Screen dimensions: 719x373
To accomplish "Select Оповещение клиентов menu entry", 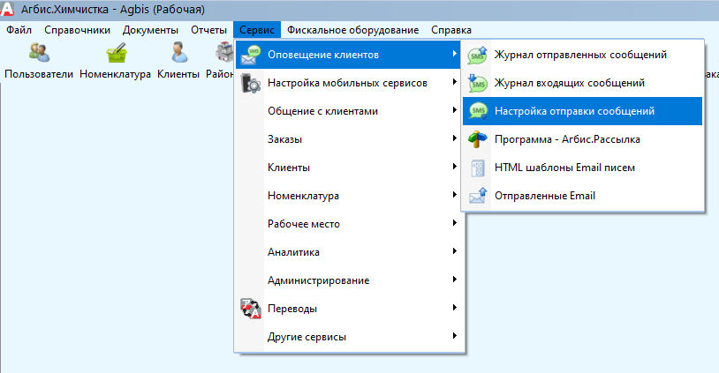I will tap(348, 55).
